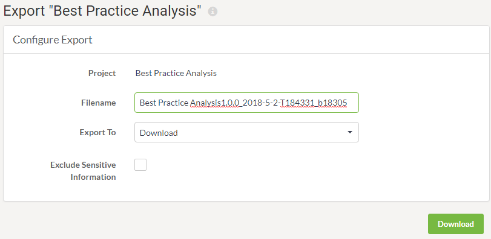Click the info icon beside the Export title
Image resolution: width=491 pixels, height=239 pixels.
pyautogui.click(x=213, y=11)
